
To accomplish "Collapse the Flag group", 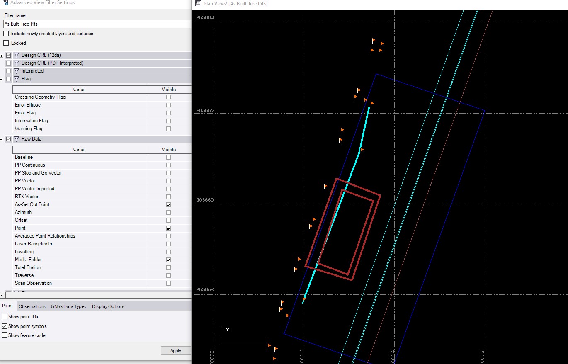I will click(x=2, y=79).
